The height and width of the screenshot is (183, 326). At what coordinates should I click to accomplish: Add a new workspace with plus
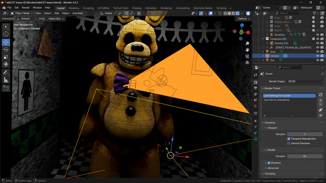point(230,8)
